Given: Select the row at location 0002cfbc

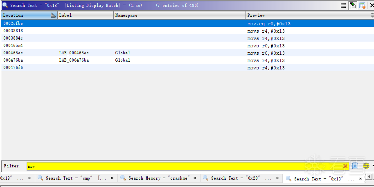Looking at the screenshot, I should coord(187,24).
